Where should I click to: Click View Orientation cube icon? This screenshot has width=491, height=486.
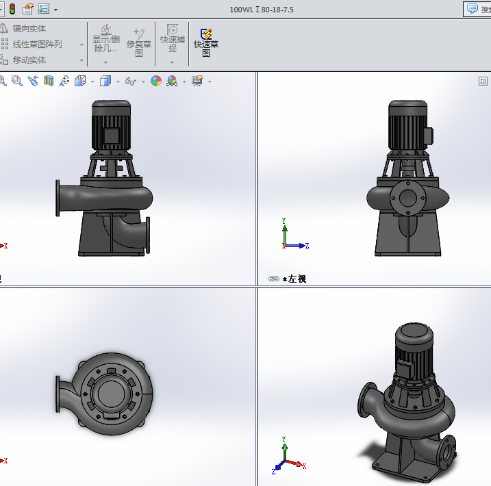(x=80, y=81)
